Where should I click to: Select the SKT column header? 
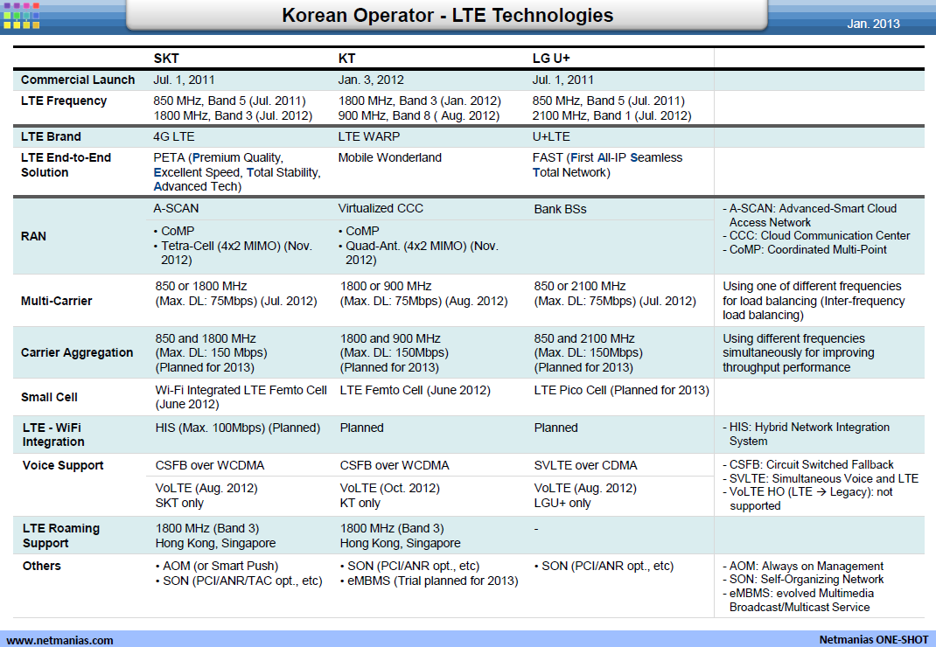coord(166,59)
